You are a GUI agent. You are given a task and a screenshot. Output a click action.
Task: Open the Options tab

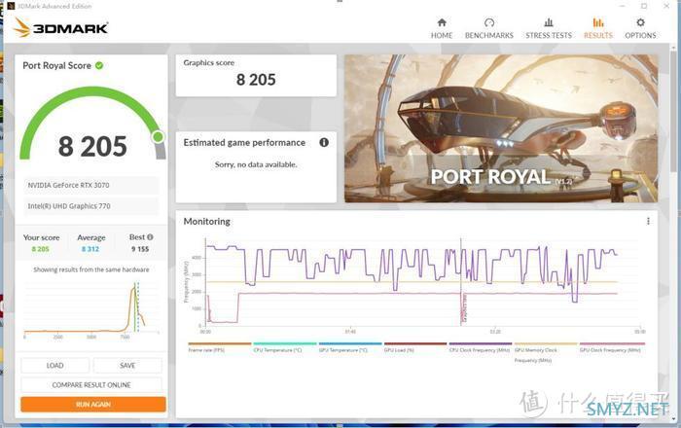tap(640, 28)
